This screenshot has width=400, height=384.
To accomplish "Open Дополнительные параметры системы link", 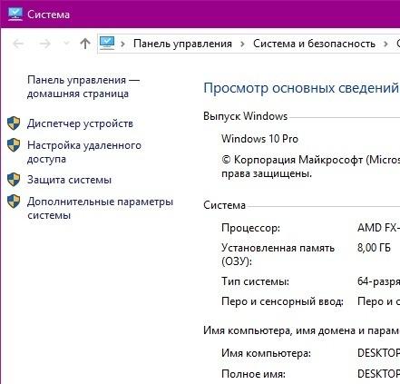I will click(x=100, y=209).
